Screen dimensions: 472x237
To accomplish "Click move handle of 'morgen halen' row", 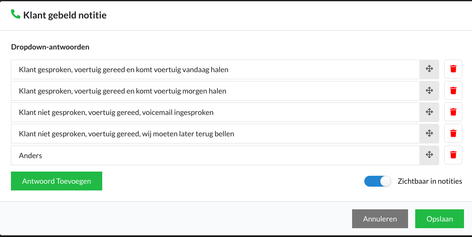I will coord(429,90).
